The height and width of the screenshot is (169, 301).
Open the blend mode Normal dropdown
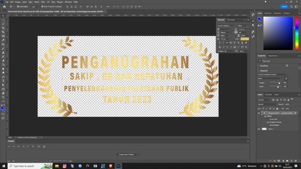coord(267,104)
